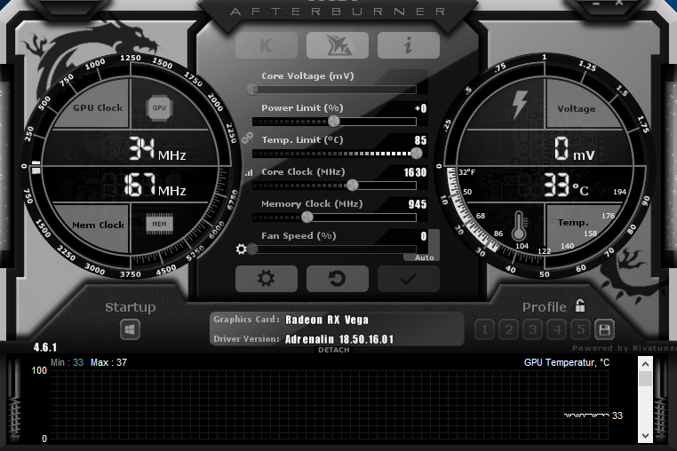Viewport: 677px width, 451px height.
Task: Toggle the fan speed Auto button
Action: click(424, 257)
